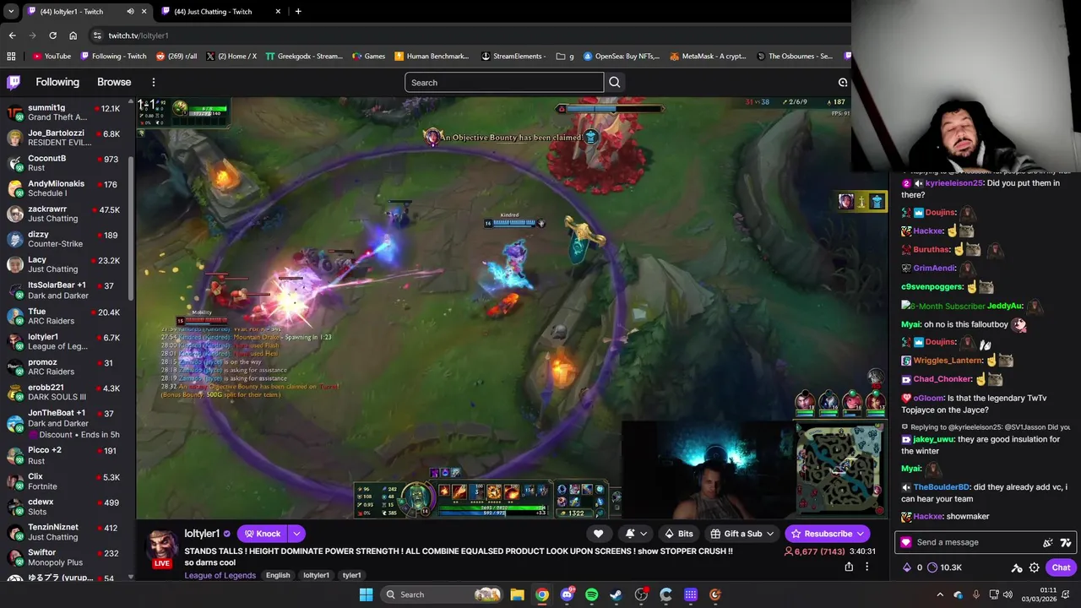
Task: Select the loltyler1 Twitch browser tab
Action: tap(85, 12)
